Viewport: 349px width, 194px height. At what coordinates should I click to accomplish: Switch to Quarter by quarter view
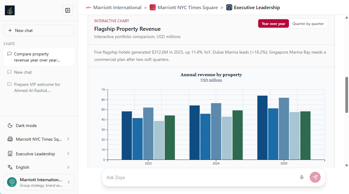[308, 23]
